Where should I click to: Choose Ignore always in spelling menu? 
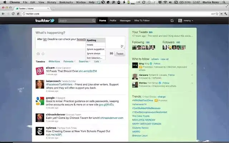coord(96,53)
